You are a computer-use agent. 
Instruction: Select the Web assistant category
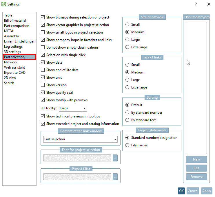(14, 67)
